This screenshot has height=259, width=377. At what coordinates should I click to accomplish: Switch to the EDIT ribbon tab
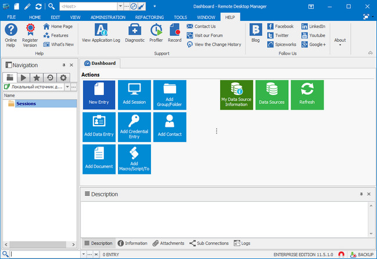[x=55, y=17]
